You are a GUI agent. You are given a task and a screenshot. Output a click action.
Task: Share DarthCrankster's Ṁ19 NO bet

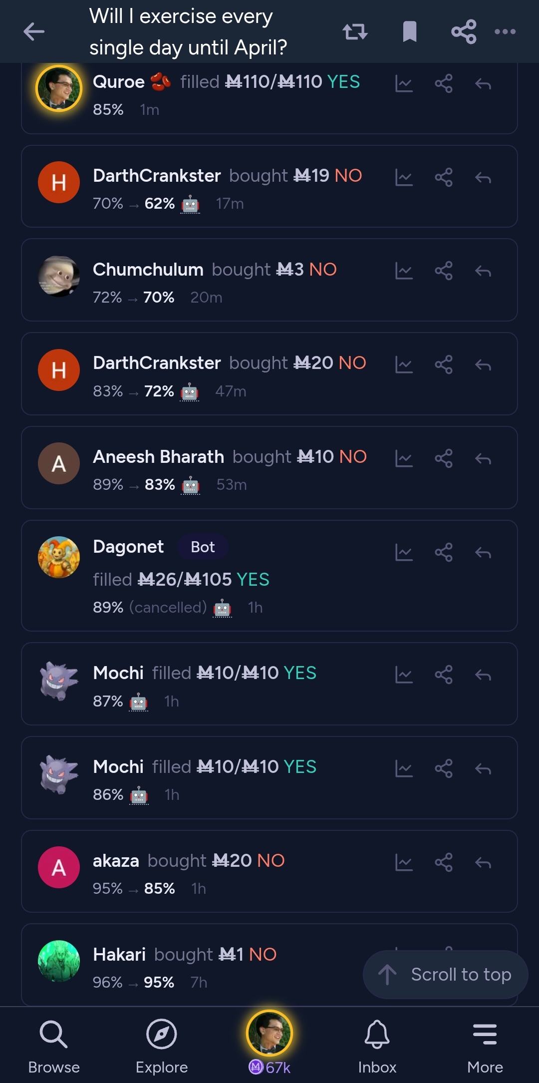tap(444, 177)
